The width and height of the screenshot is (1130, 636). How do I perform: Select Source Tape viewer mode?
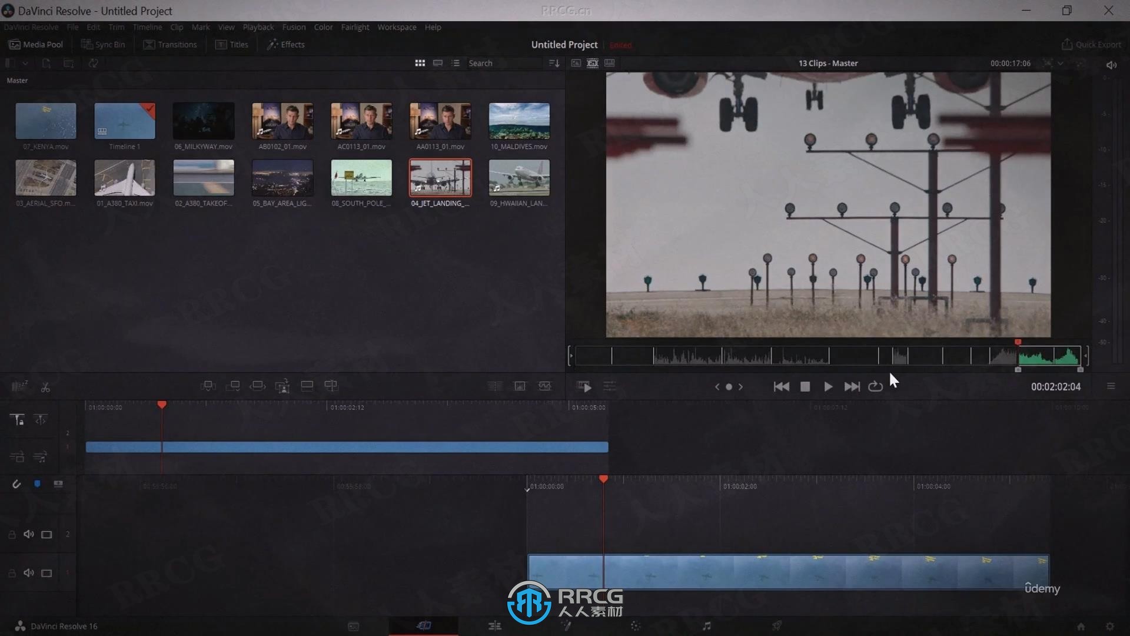(x=593, y=63)
